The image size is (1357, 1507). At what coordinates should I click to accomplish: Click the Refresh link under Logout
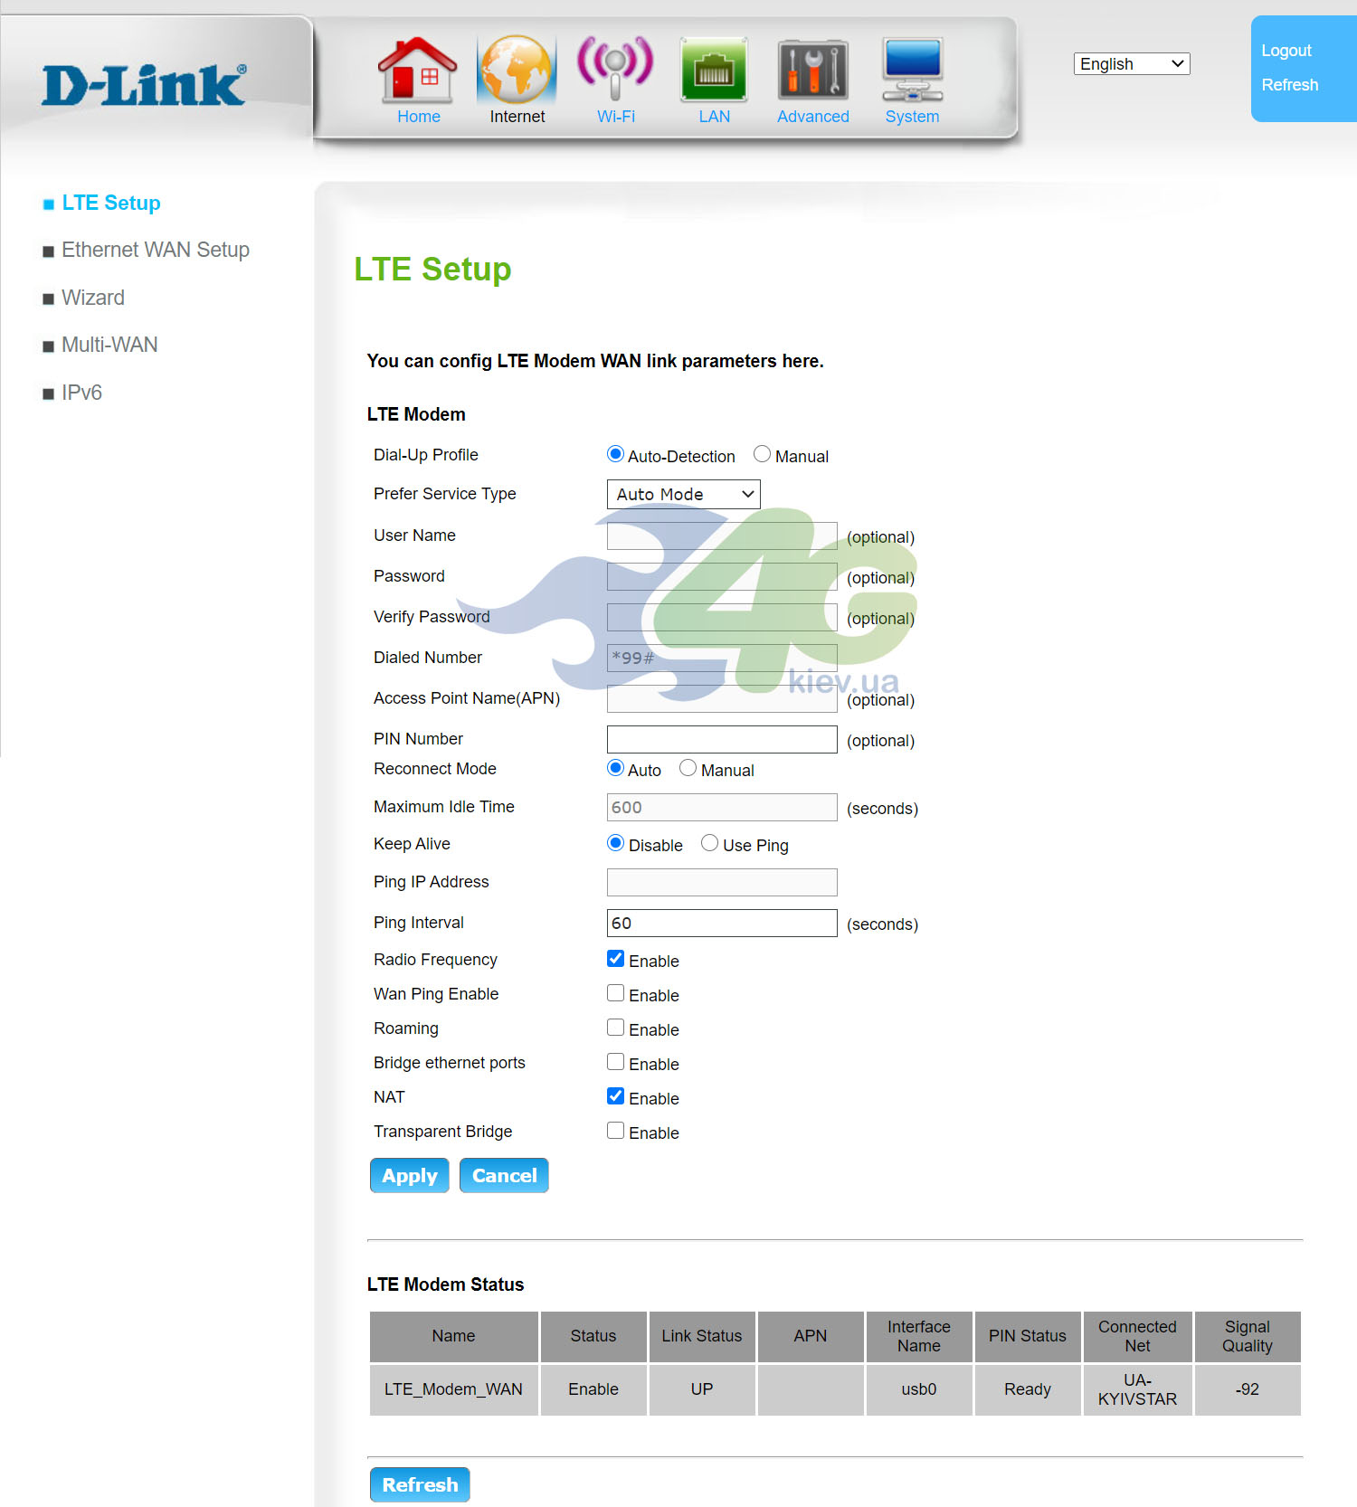(x=1290, y=85)
